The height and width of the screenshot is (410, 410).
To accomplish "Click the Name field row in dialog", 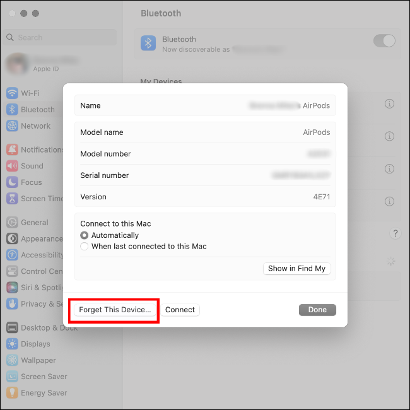I will (205, 105).
